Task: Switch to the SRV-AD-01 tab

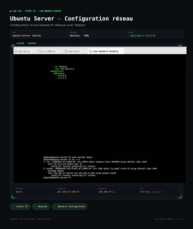Action: click(25, 51)
